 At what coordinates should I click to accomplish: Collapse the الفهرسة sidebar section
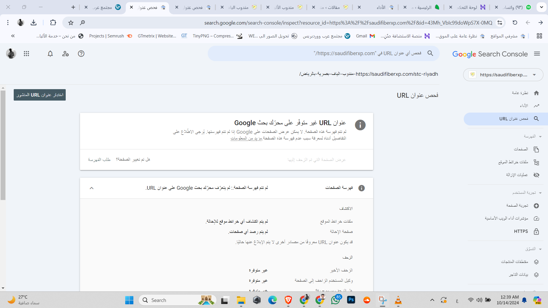tap(540, 137)
